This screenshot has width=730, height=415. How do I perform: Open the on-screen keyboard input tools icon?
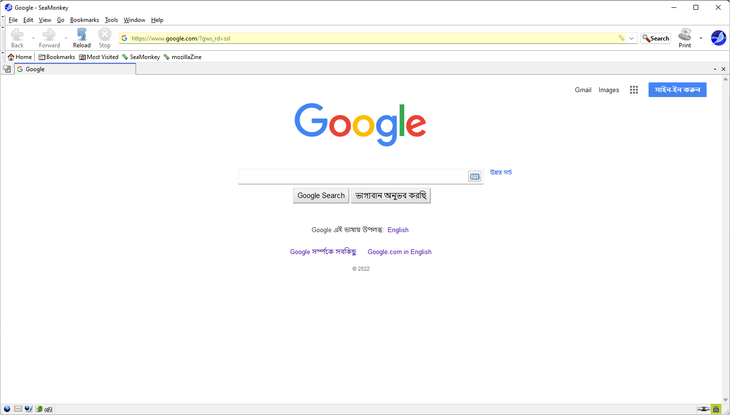point(474,177)
